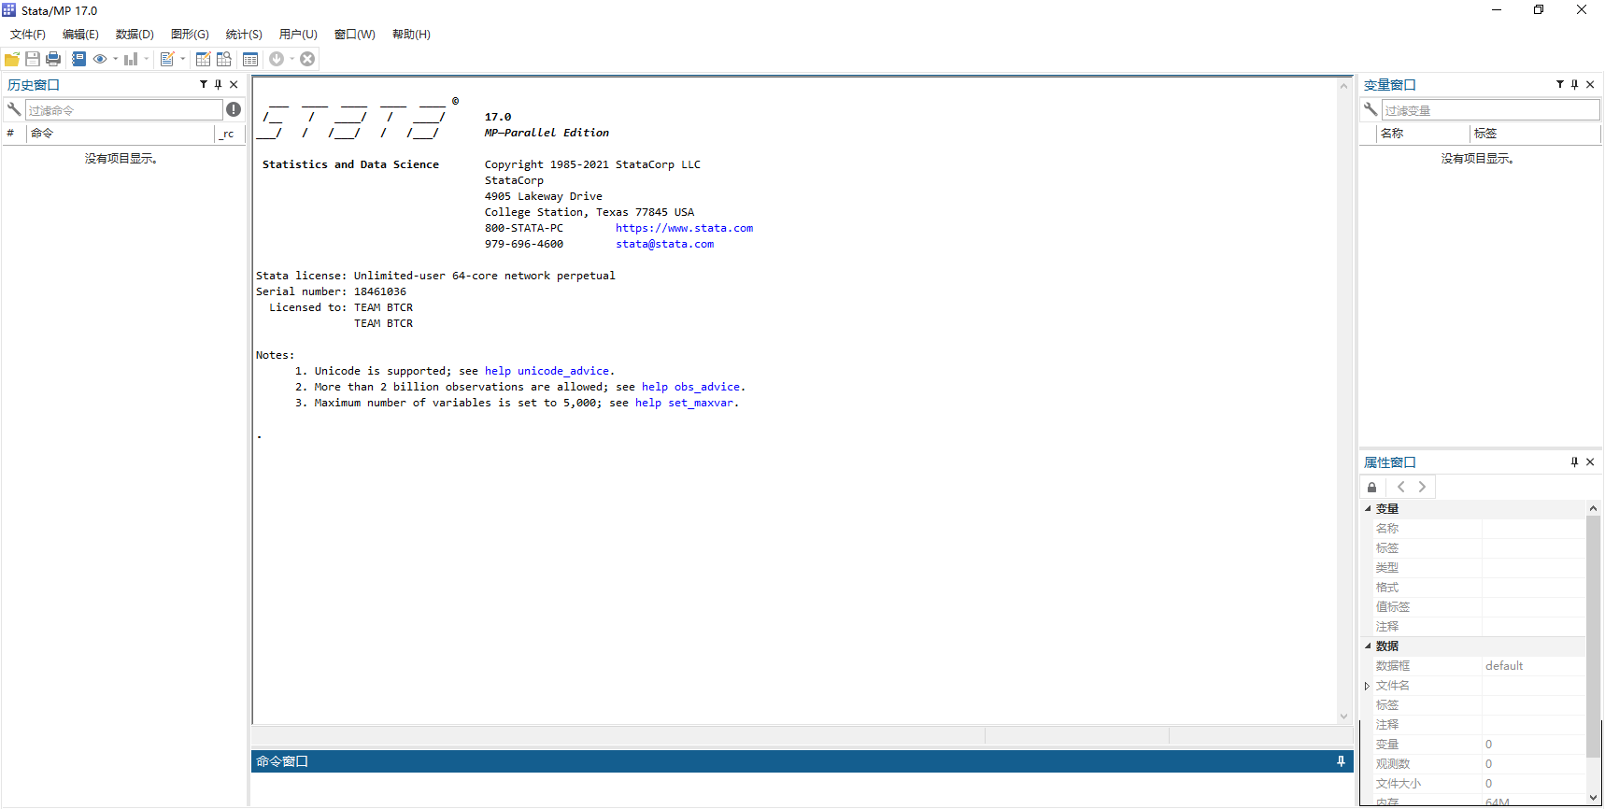Toggle pin on the 历史窗口 panel
Screen dimensions: 1605x809
pyautogui.click(x=219, y=84)
